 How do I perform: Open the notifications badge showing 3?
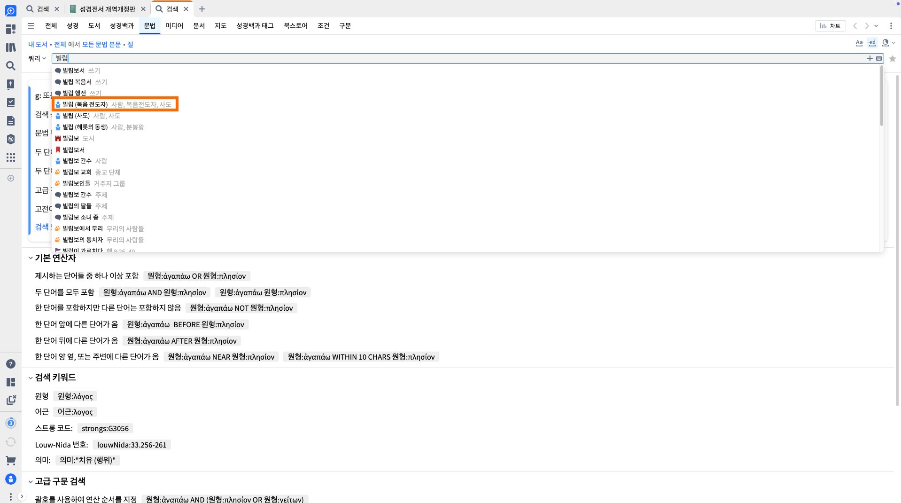10,423
